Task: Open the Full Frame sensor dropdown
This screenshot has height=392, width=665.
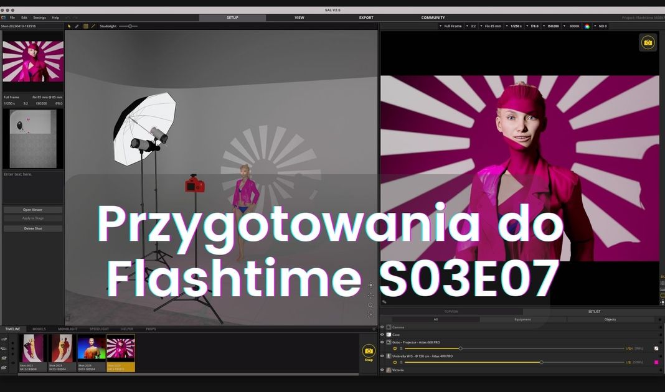Action: point(453,26)
